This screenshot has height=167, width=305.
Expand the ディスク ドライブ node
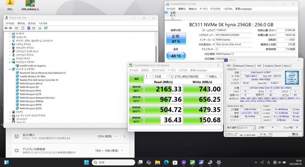tap(10, 59)
